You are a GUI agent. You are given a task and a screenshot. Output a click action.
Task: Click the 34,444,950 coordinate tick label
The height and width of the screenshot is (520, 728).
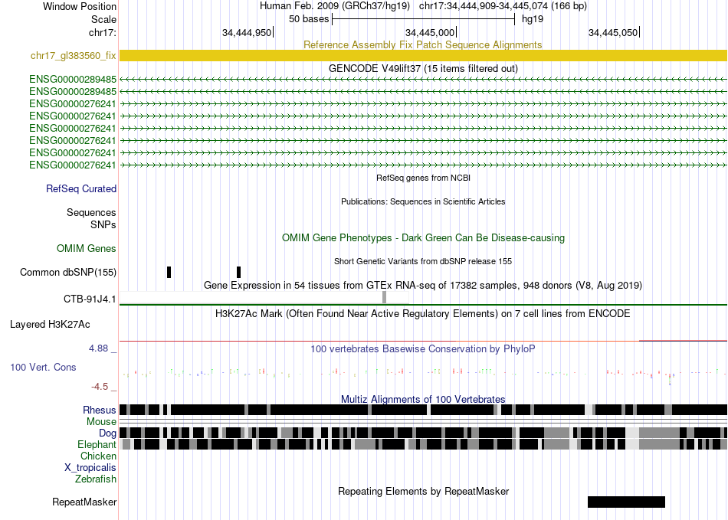pyautogui.click(x=247, y=32)
